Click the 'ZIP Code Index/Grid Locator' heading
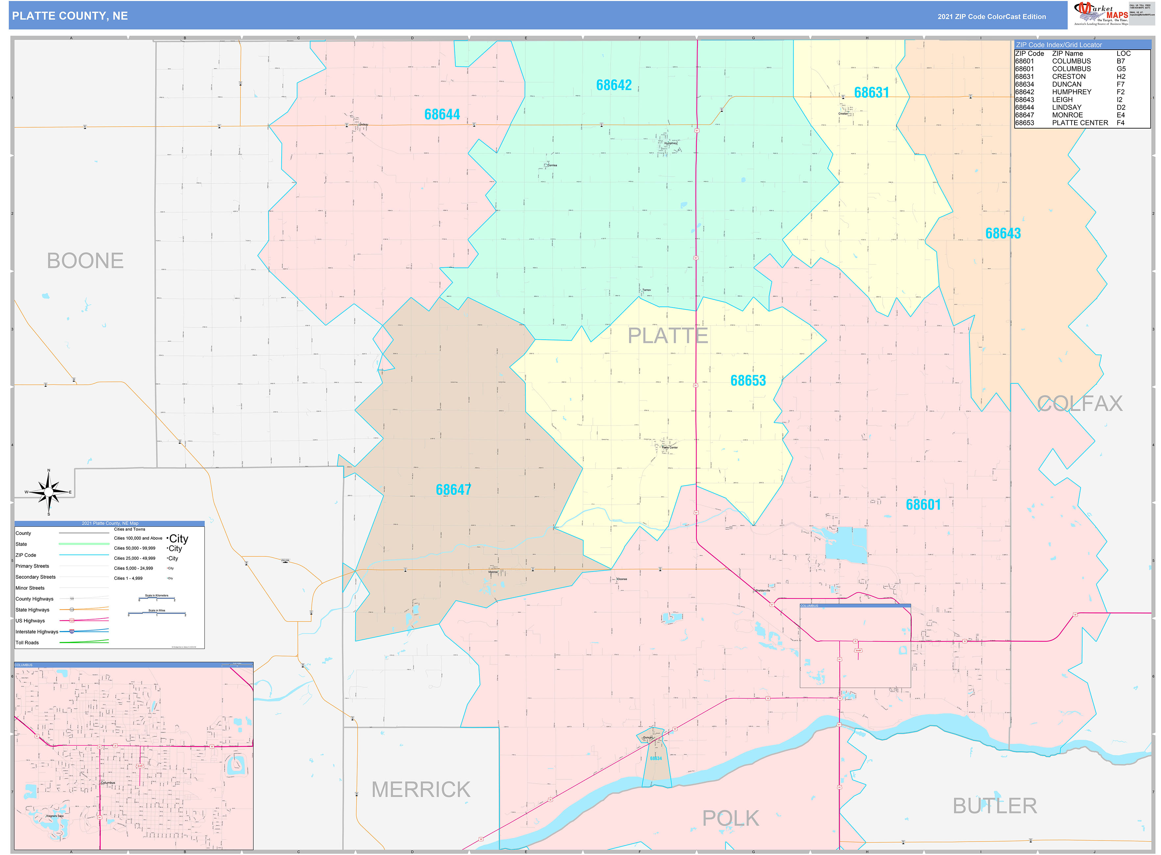1161x855 pixels. point(1058,45)
